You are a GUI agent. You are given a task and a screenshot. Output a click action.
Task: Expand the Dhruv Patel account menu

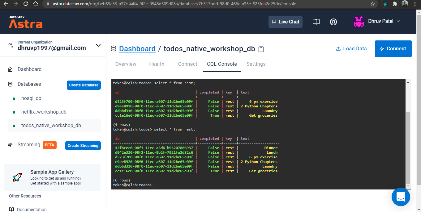398,21
